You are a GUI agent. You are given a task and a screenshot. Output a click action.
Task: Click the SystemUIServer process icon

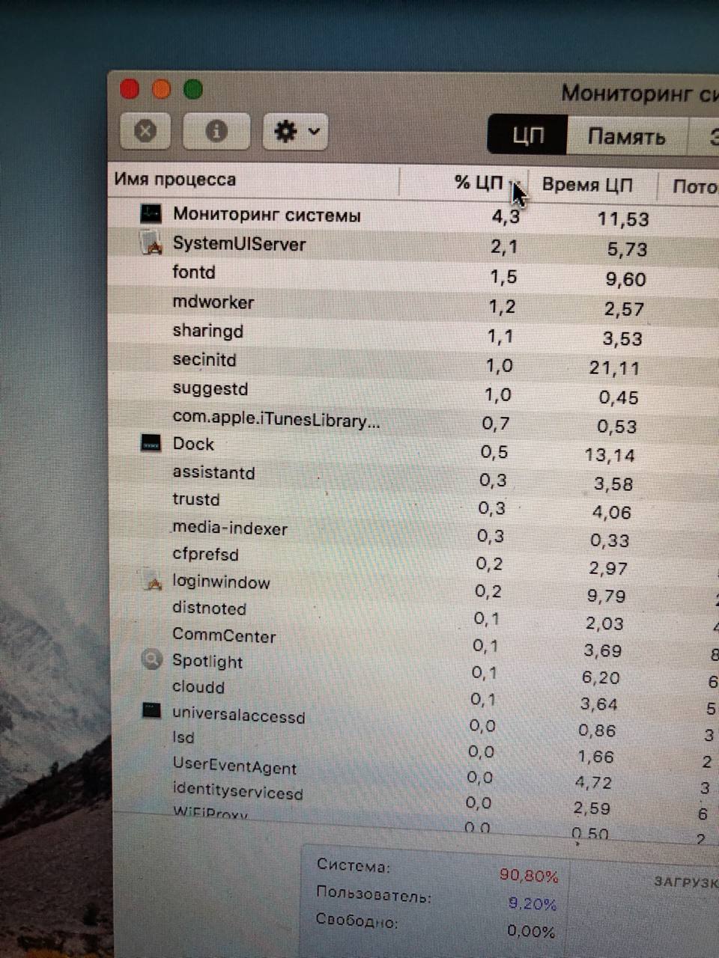tap(152, 243)
